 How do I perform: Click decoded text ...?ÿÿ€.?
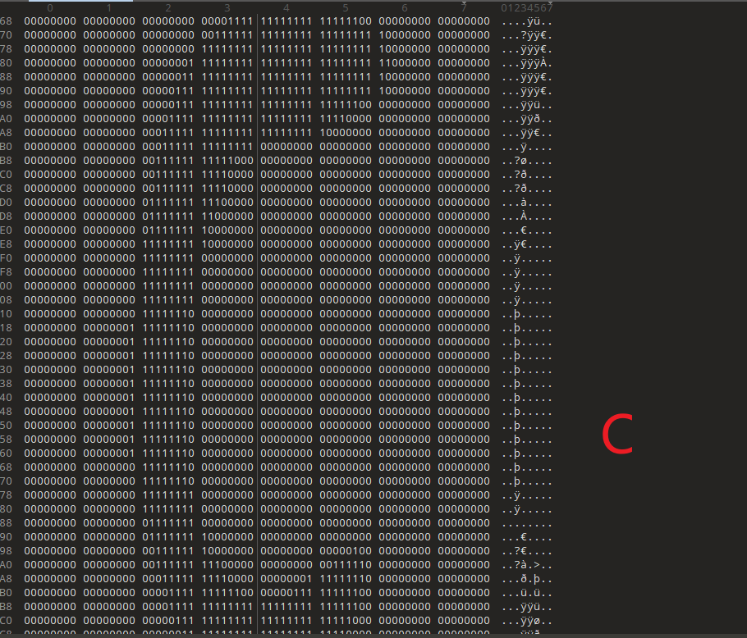527,35
